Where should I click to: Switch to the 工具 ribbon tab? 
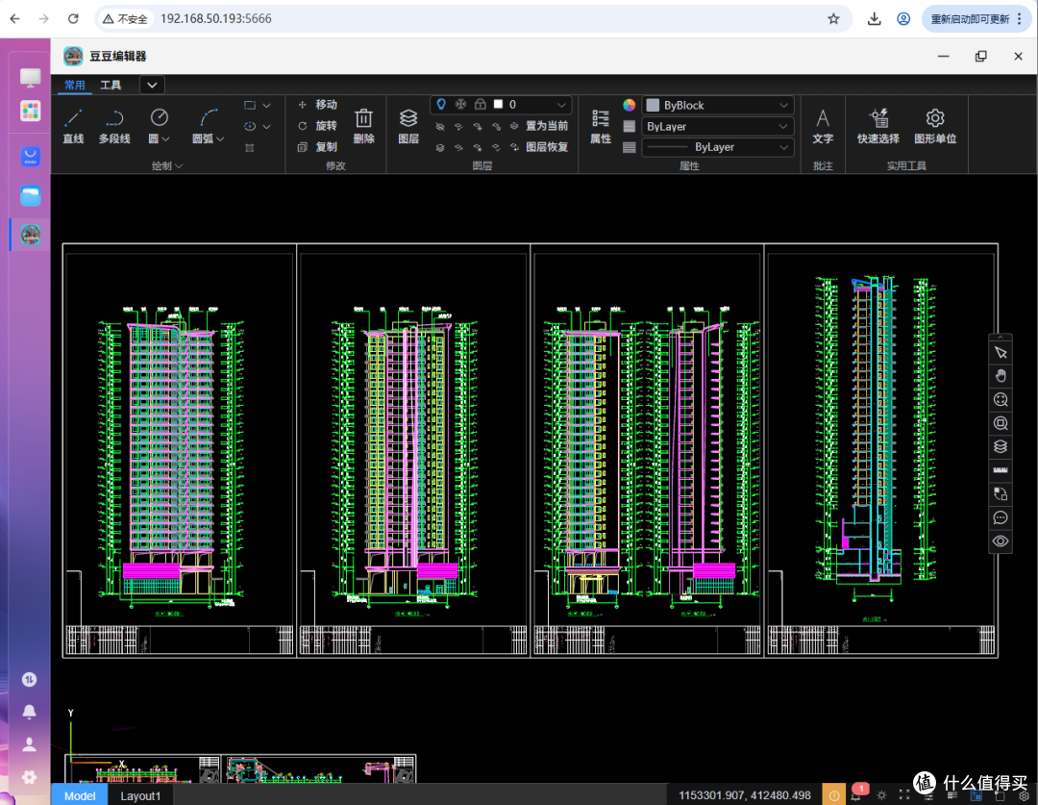pyautogui.click(x=111, y=85)
